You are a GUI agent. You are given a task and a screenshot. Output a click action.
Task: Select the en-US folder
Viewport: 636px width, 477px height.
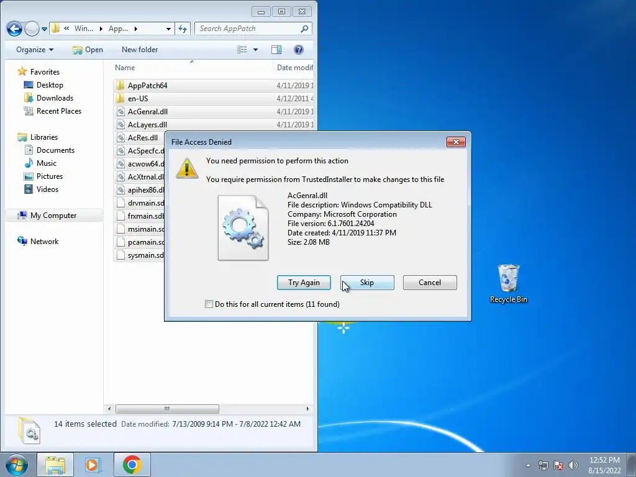click(137, 99)
